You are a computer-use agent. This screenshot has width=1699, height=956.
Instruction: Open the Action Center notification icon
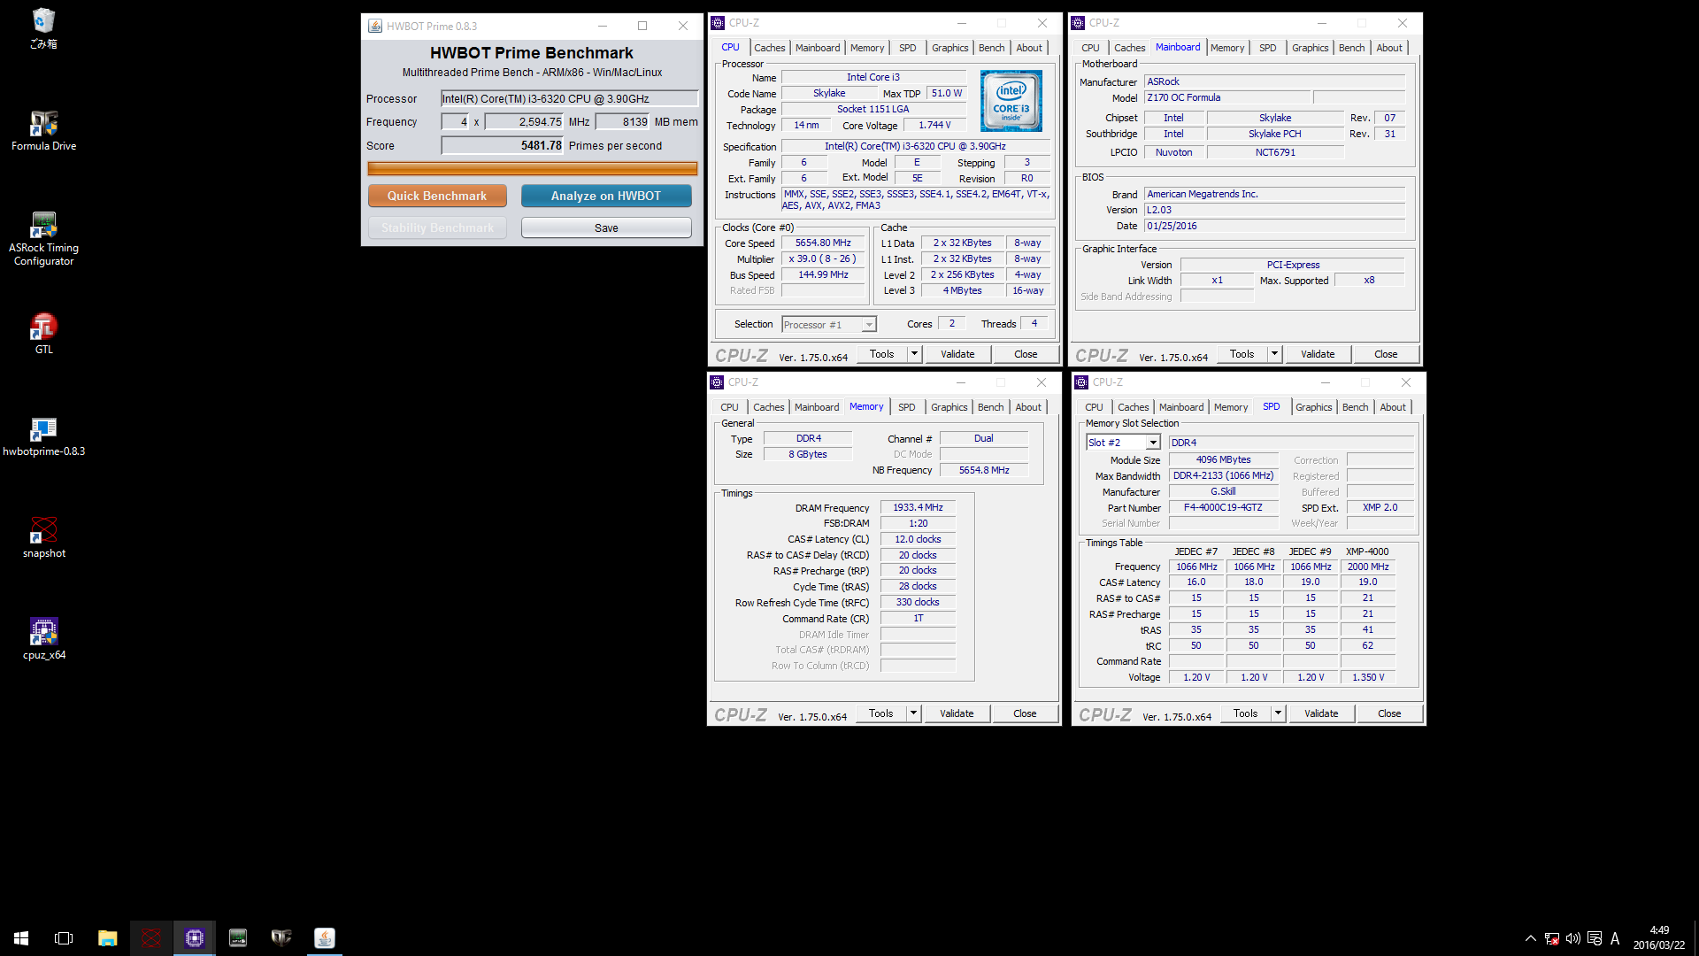coord(1594,938)
